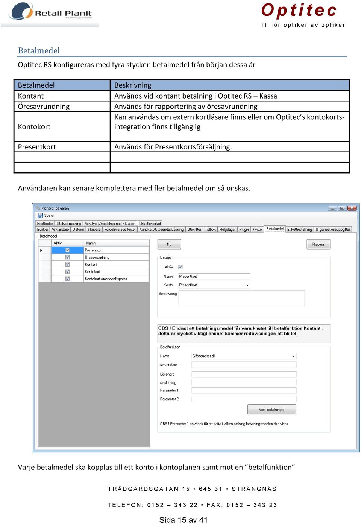Click the Användare input field
Image resolution: width=361 pixels, height=524 pixels.
(x=244, y=365)
